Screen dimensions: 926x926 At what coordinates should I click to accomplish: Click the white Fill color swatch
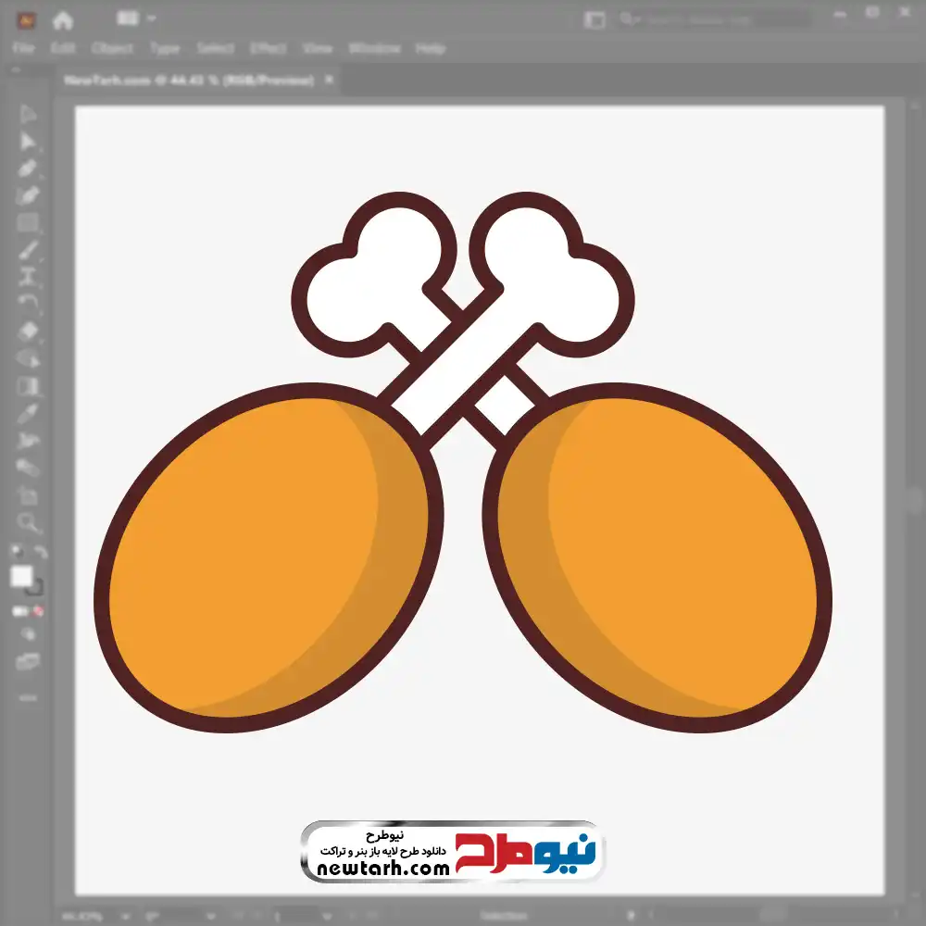[x=22, y=577]
